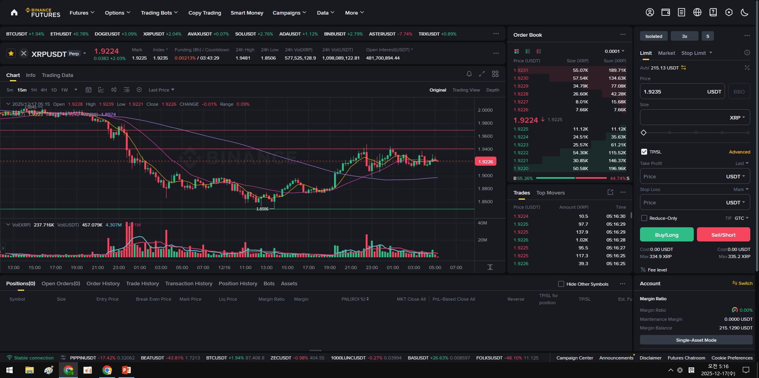Viewport: 759px width, 378px height.
Task: Go to the Binance home icon
Action: [14, 13]
